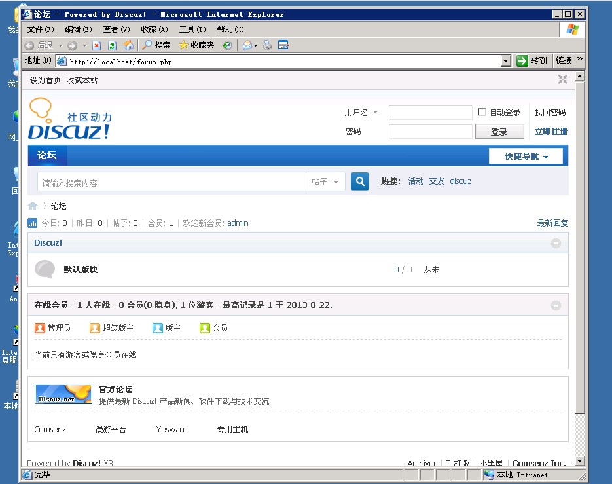Open the Mail envelope toolbar icon

tap(247, 45)
